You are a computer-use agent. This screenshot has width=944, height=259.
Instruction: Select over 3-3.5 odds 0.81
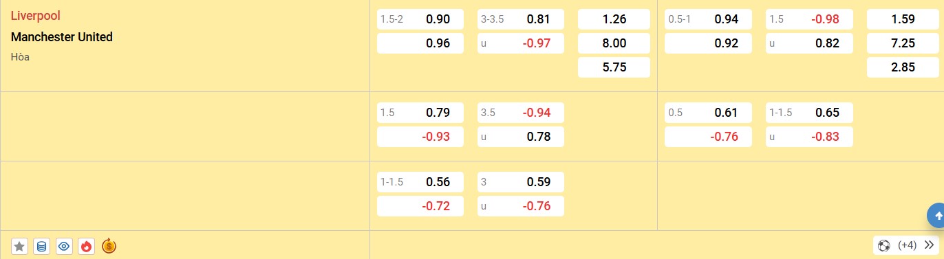pos(521,19)
